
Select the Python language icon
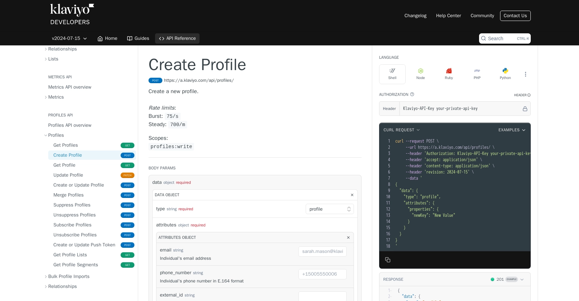tap(505, 74)
